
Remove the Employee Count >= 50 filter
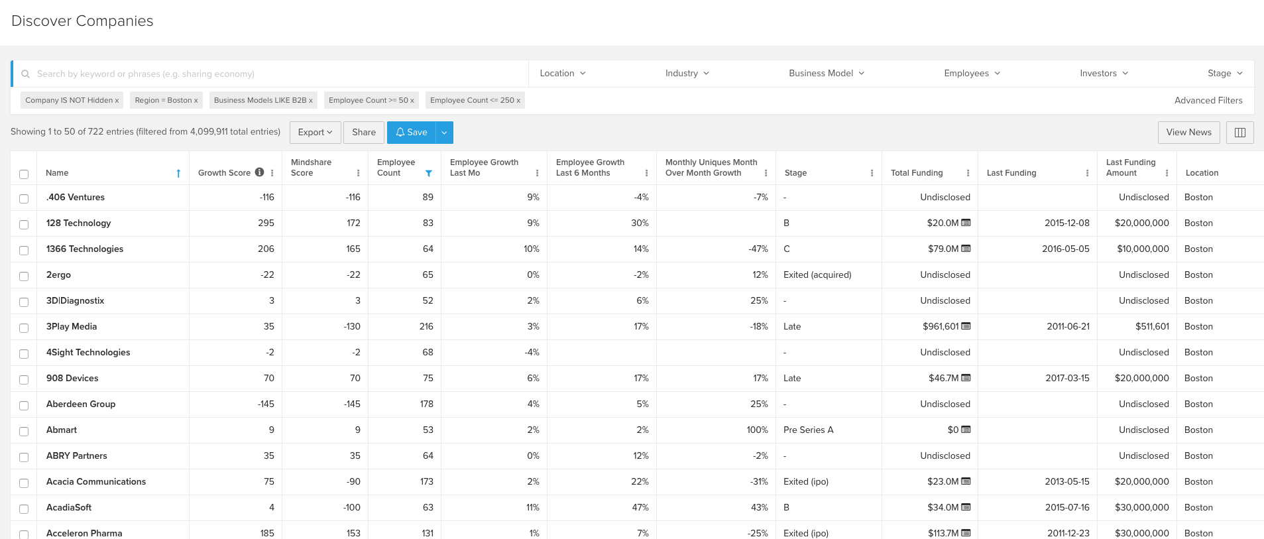click(x=412, y=101)
